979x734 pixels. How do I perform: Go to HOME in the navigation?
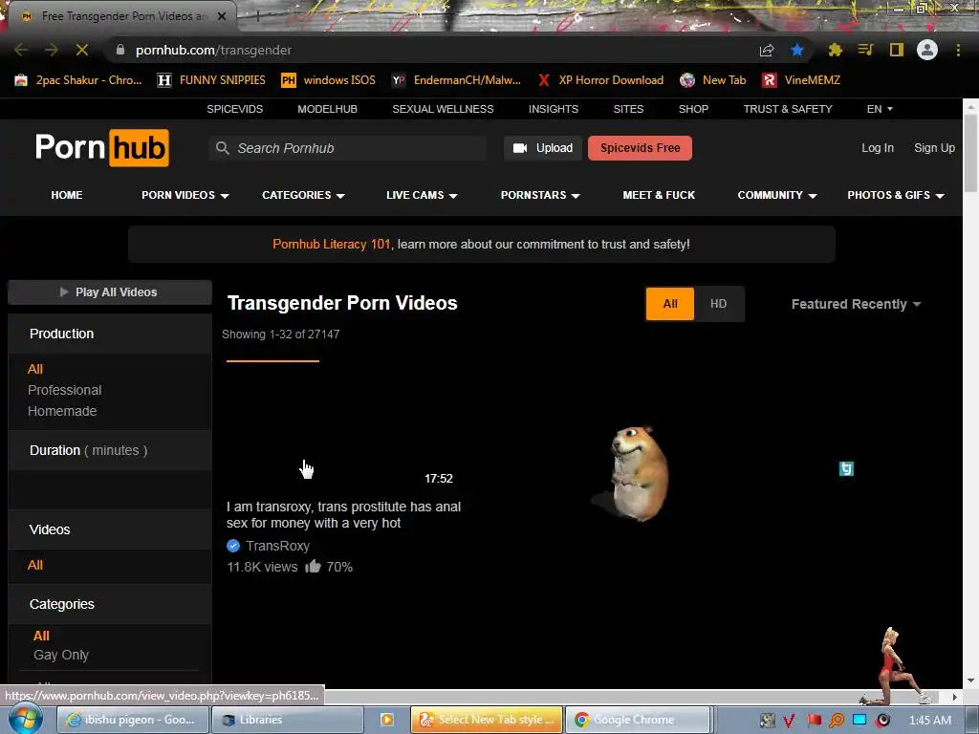[x=67, y=195]
